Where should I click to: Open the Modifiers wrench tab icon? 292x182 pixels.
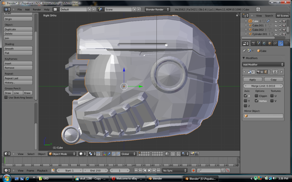(281, 44)
